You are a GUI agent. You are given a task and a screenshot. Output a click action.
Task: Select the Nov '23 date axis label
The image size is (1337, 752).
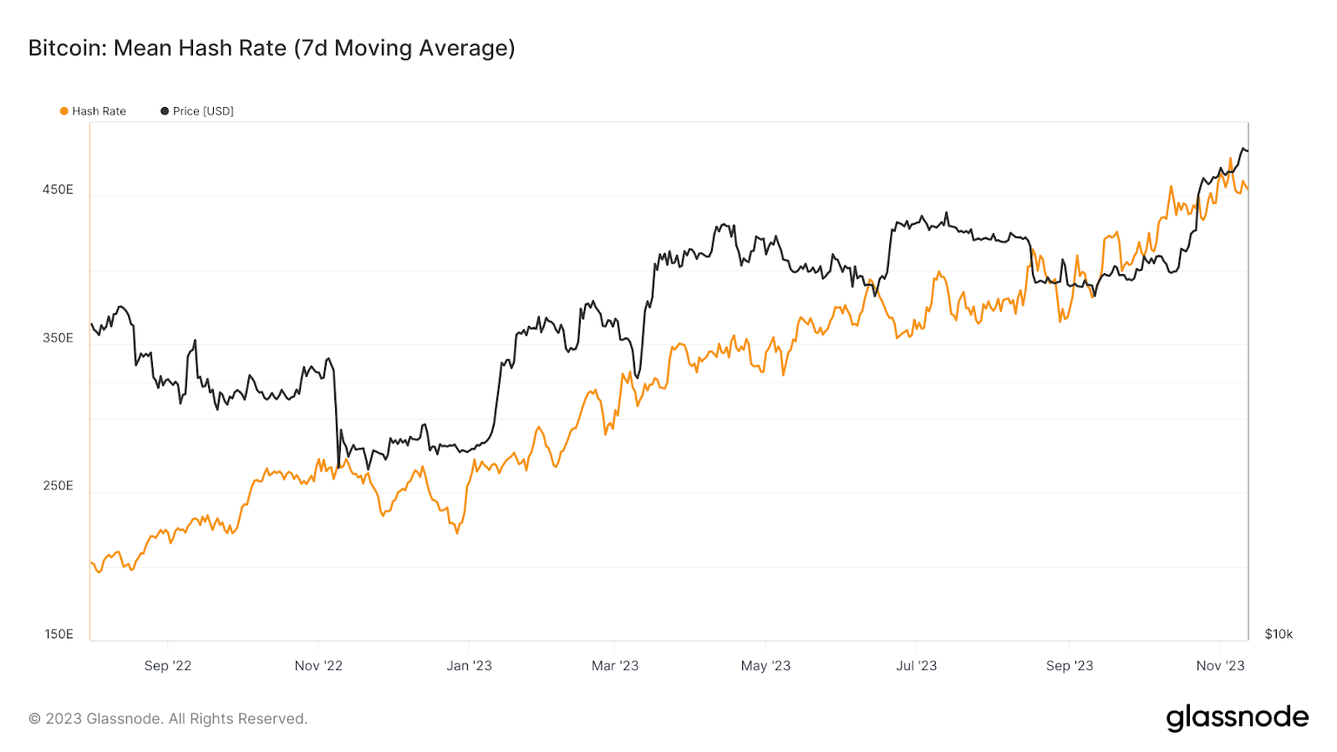(1220, 666)
